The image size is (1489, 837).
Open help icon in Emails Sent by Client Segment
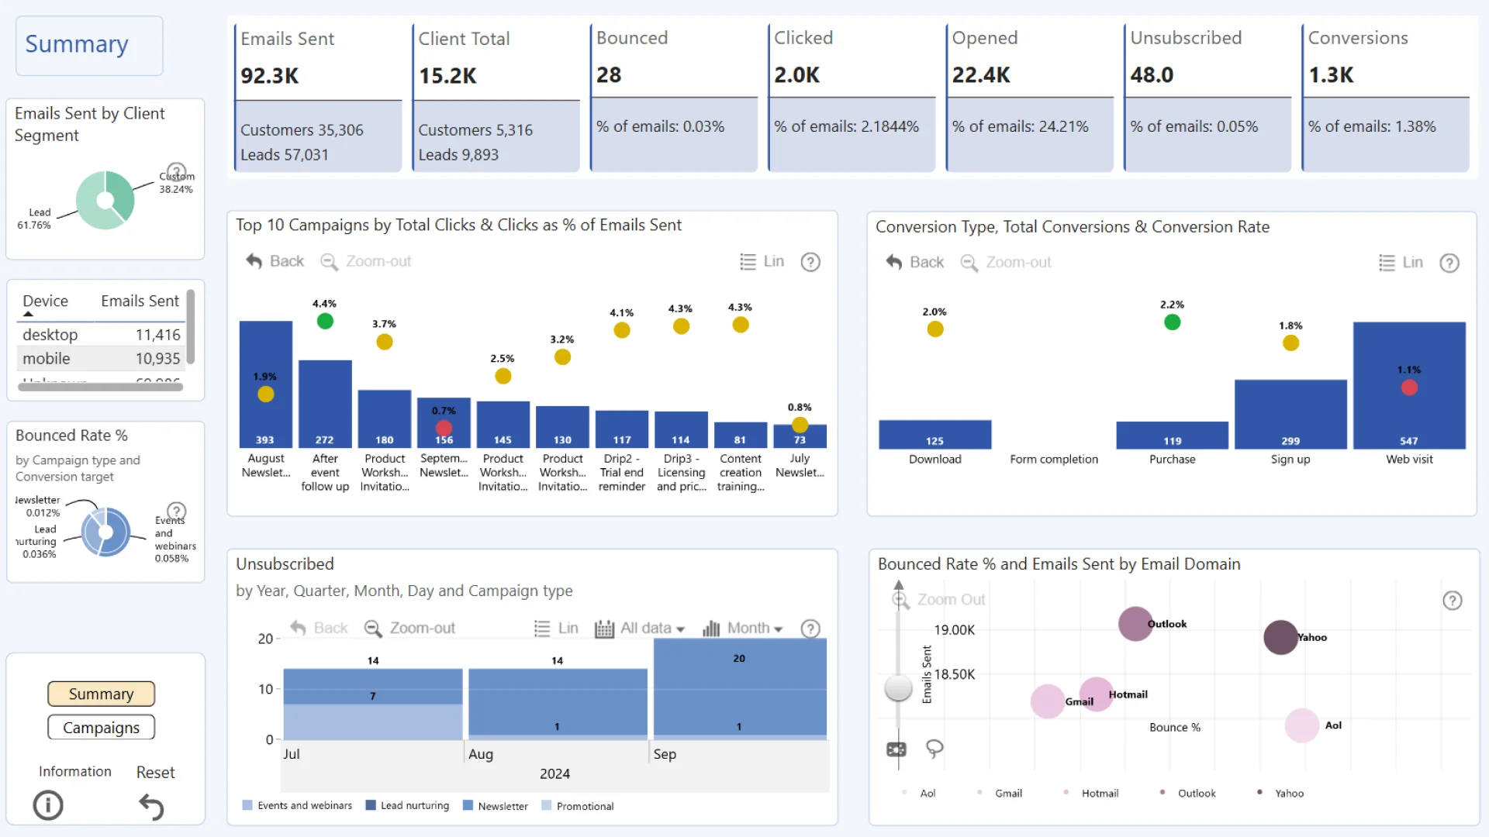click(x=177, y=170)
